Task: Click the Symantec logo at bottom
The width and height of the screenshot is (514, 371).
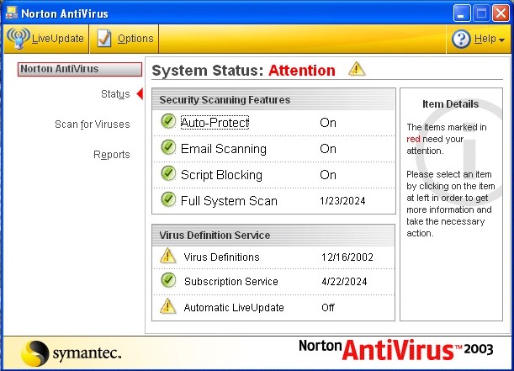Action: tap(72, 353)
